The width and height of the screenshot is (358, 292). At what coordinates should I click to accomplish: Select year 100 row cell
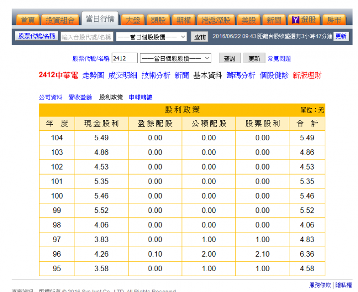[57, 196]
